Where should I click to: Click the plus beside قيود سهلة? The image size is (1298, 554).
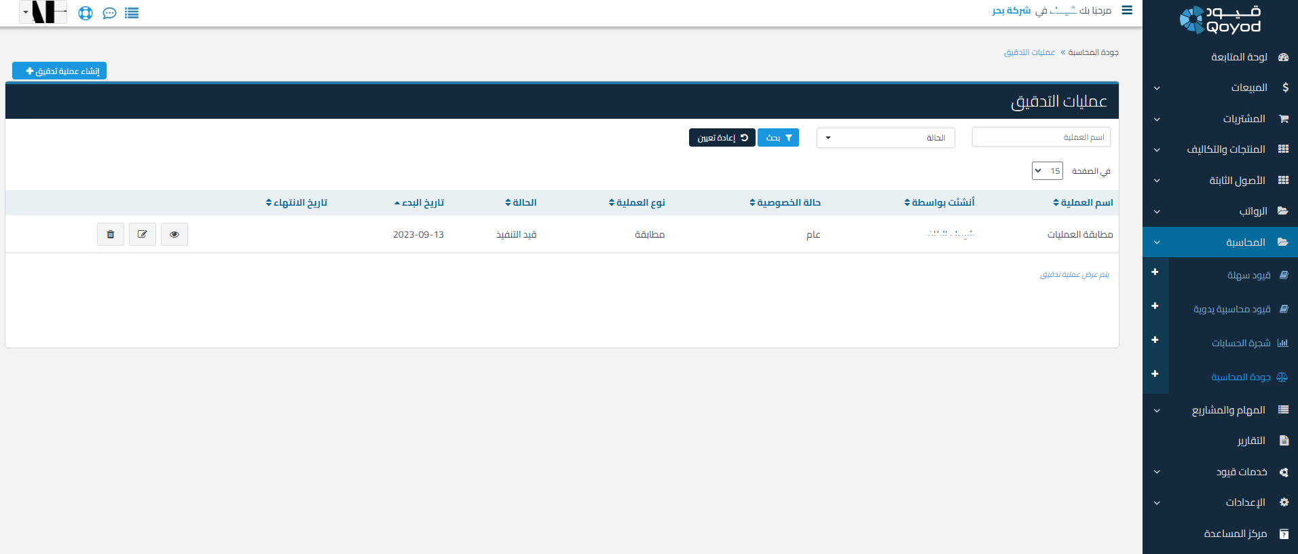click(x=1155, y=272)
